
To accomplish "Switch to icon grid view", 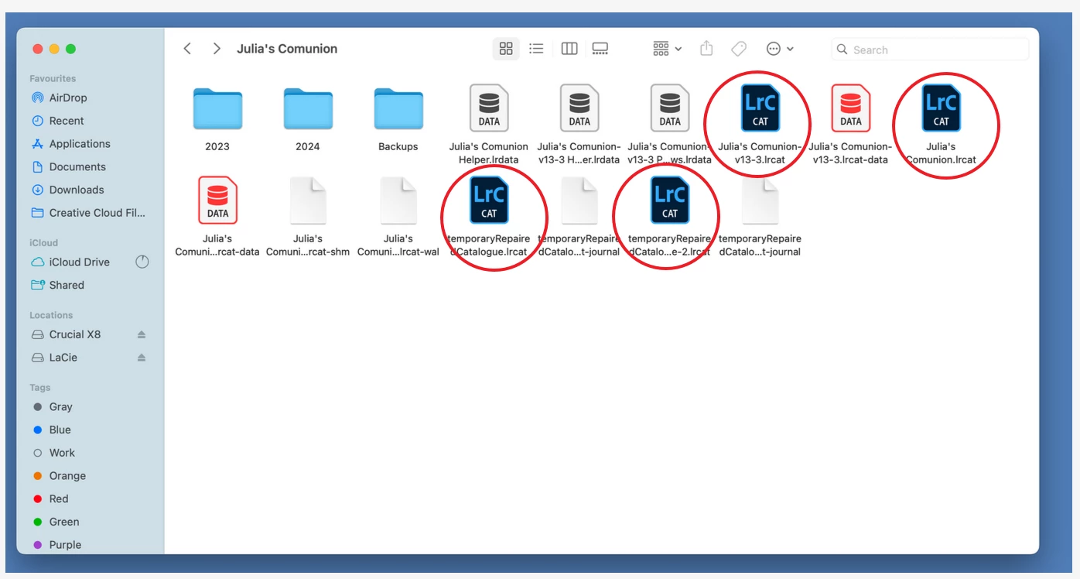I will tap(506, 49).
